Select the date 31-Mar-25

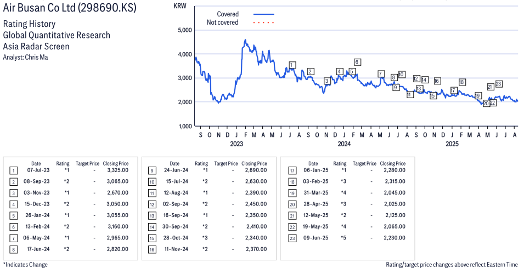click(316, 192)
